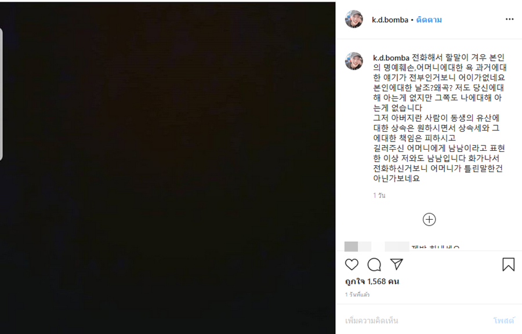This screenshot has height=334, width=522.
Task: Open the '1 วันที่แล้ว' post timestamp
Action: point(357,295)
